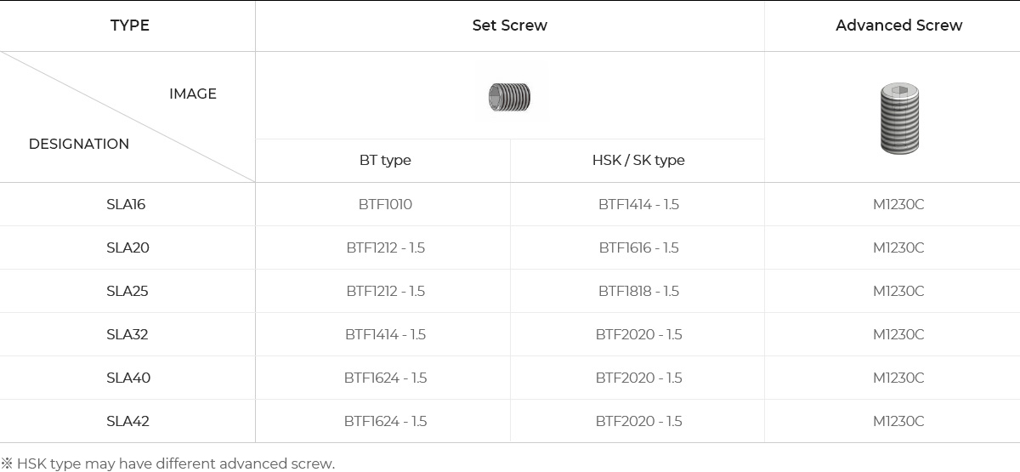Select the SLA16 designation row label
Screen dimensions: 1020x472
(126, 204)
